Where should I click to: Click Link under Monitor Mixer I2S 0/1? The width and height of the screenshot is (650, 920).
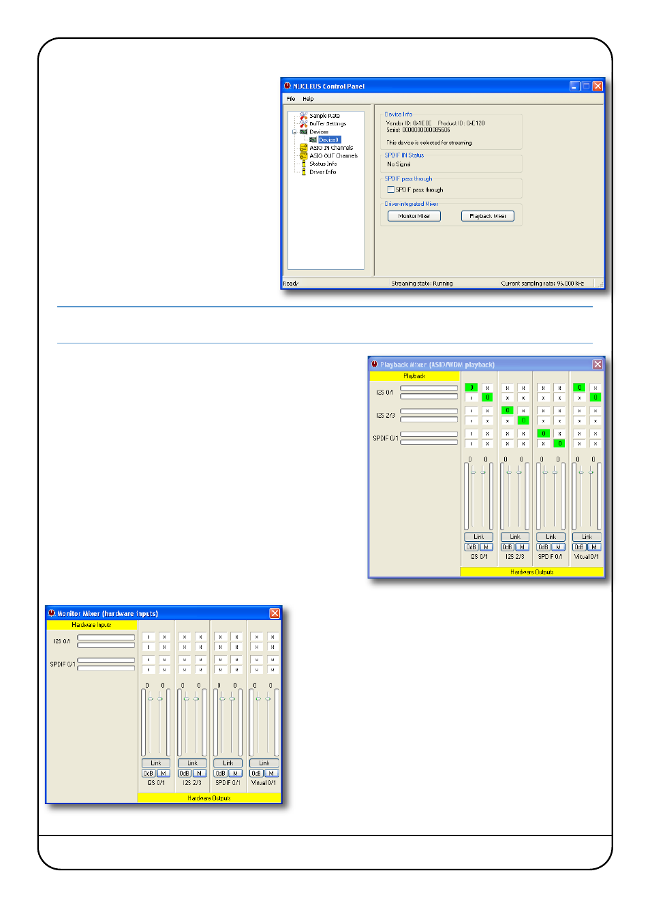(x=156, y=763)
